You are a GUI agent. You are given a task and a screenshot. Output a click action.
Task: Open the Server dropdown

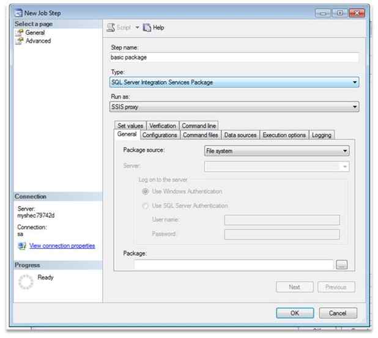click(276, 166)
